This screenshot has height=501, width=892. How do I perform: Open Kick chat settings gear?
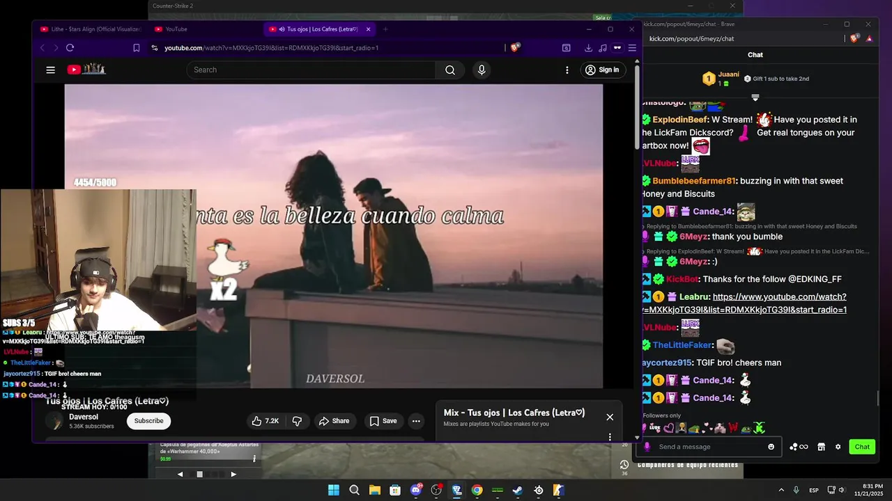click(x=838, y=447)
